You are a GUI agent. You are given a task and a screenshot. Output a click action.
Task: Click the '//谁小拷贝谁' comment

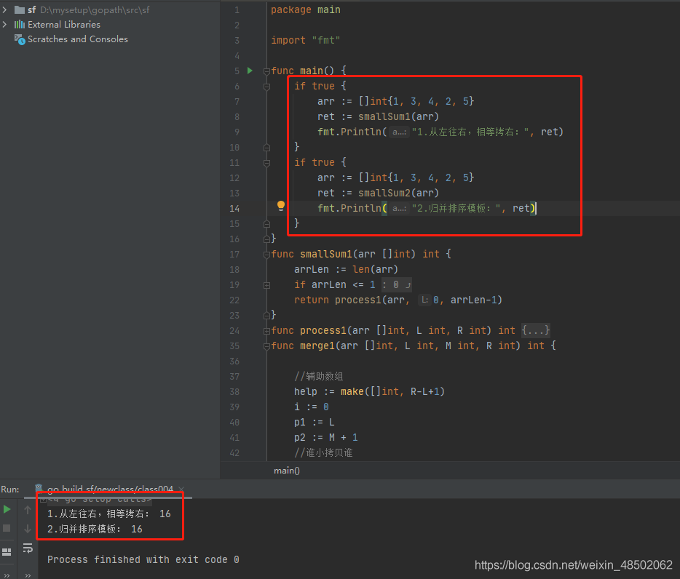(x=323, y=453)
